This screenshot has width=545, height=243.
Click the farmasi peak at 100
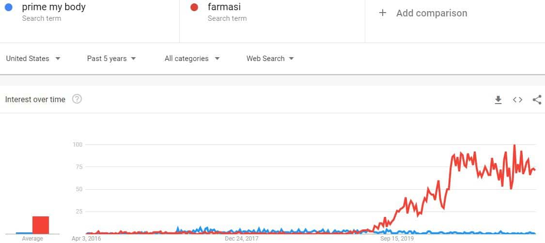pos(514,145)
